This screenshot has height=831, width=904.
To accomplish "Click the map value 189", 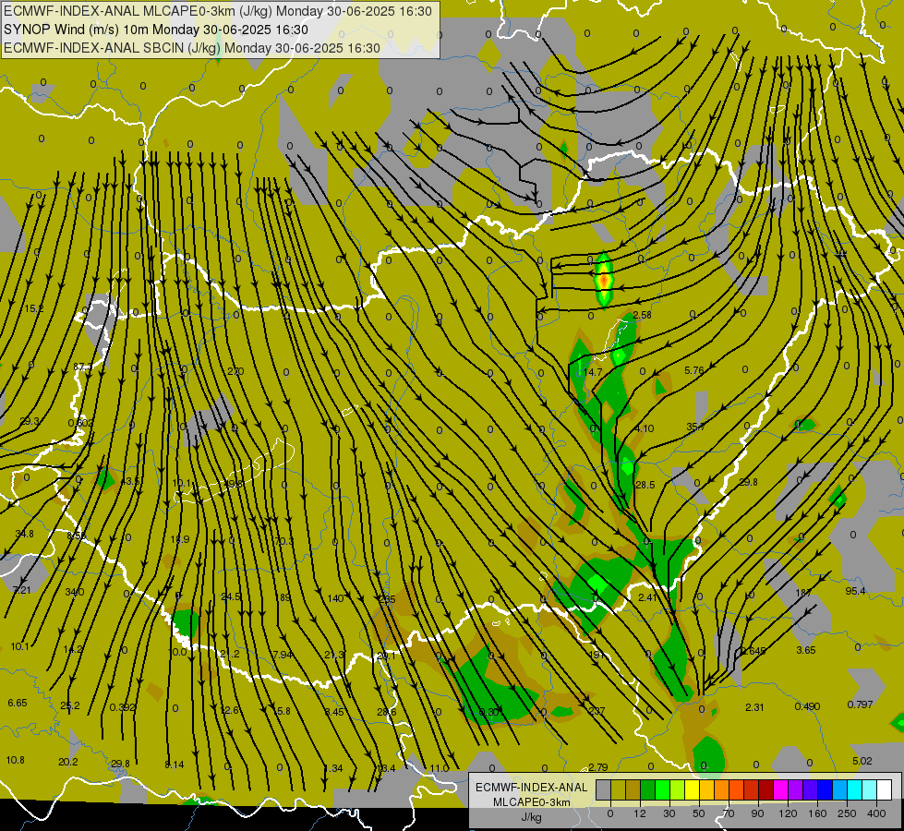I will tap(283, 598).
